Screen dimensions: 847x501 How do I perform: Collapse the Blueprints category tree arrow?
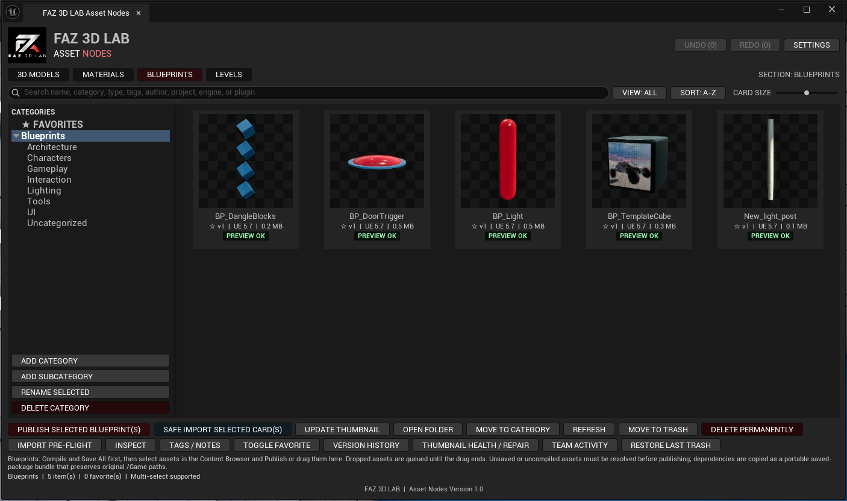[16, 136]
